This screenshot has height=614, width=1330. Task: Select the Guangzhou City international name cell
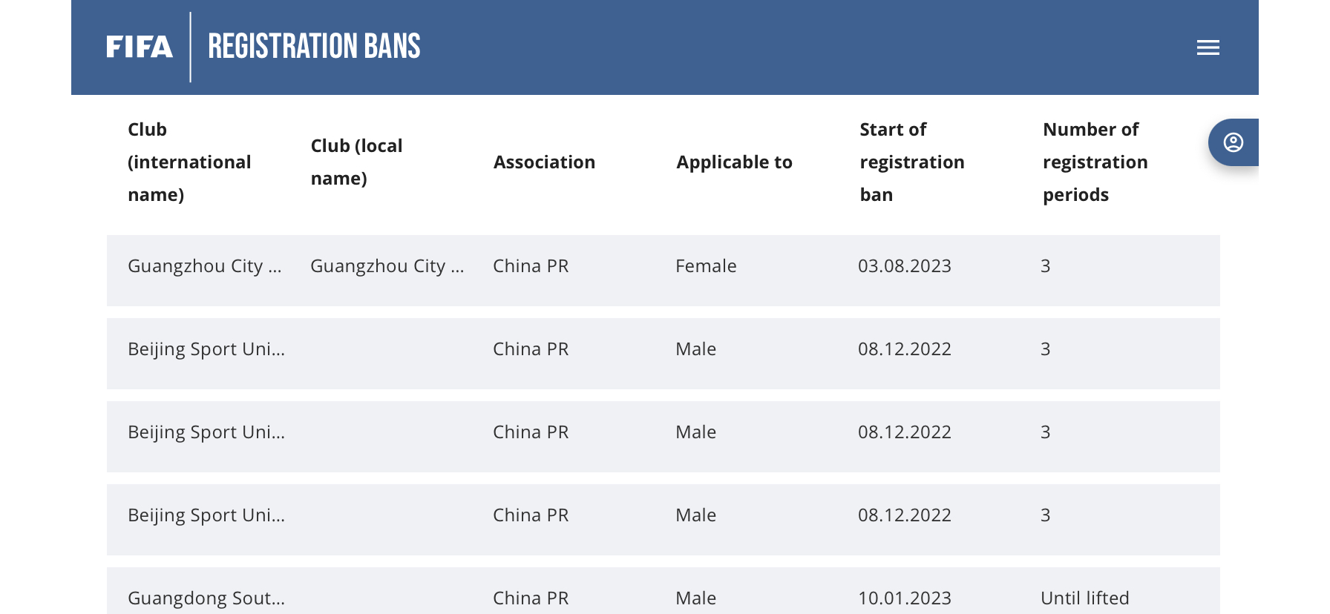[205, 265]
